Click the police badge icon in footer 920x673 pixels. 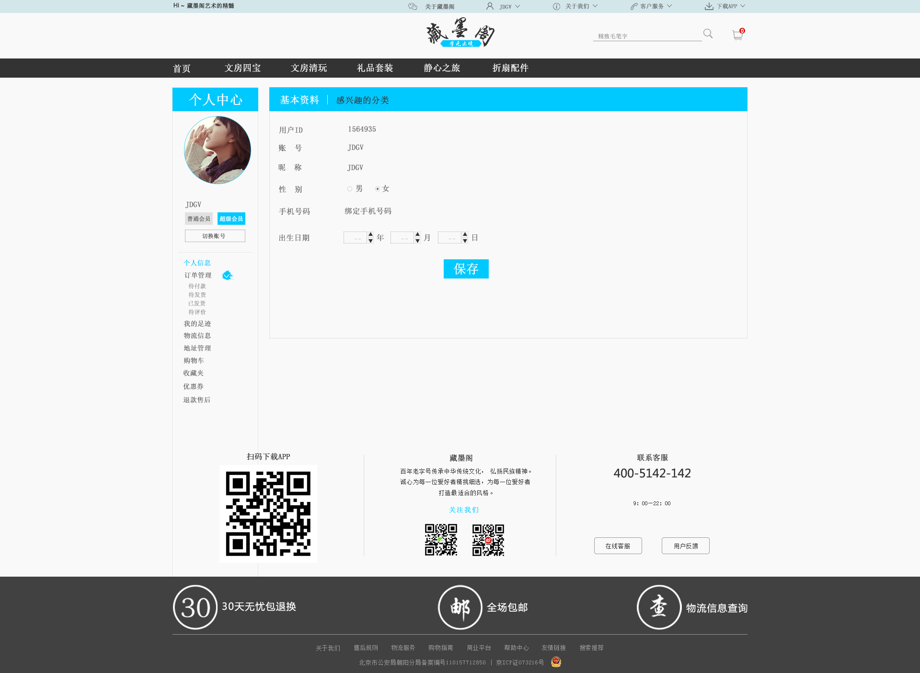tap(556, 662)
